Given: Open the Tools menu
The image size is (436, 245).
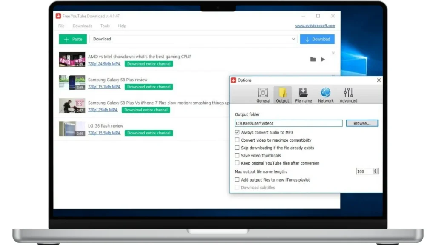Looking at the screenshot, I should pos(105,26).
